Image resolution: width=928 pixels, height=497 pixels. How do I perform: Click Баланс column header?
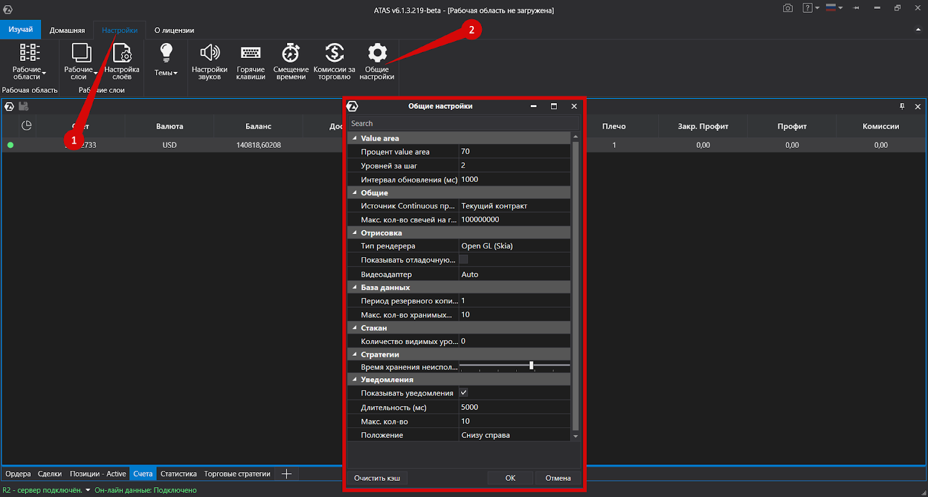pos(258,126)
